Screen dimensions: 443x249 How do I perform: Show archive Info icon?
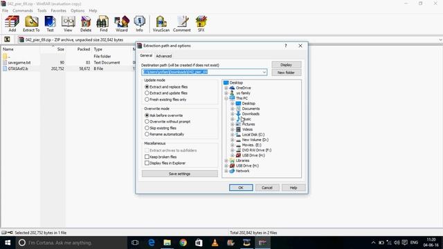pyautogui.click(x=139, y=24)
